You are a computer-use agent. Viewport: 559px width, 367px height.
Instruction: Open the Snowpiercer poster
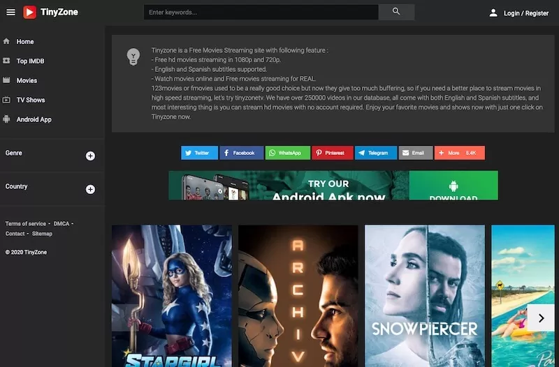tap(425, 296)
